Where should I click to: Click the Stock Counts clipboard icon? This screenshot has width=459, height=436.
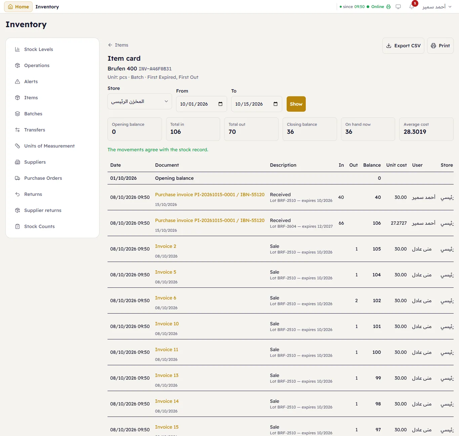tap(17, 226)
